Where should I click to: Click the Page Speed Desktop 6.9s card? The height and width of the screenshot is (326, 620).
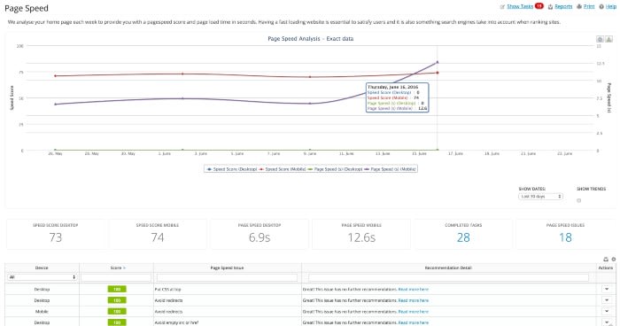tap(260, 234)
